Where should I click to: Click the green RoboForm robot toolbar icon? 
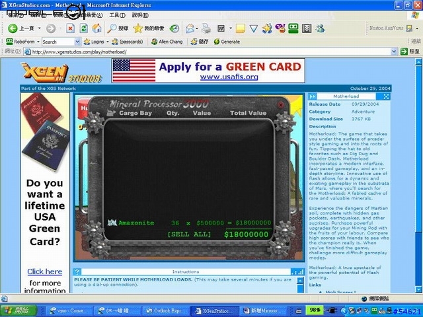point(293,28)
